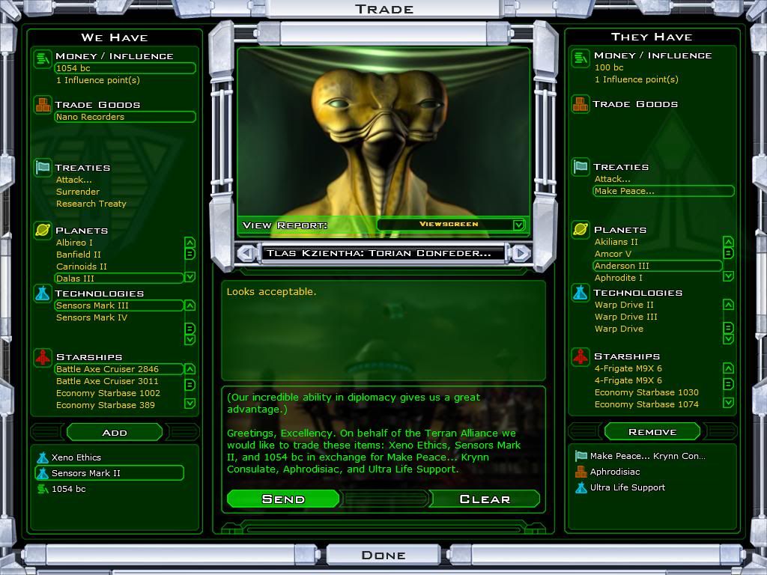The width and height of the screenshot is (767, 575).
Task: Click the We Have Money / Influence icon
Action: tap(43, 58)
